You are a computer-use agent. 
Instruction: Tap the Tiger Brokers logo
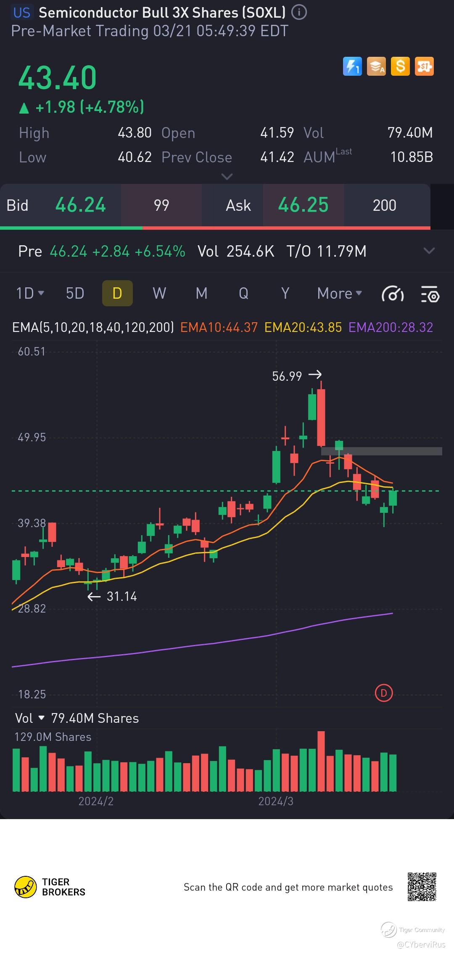(50, 887)
